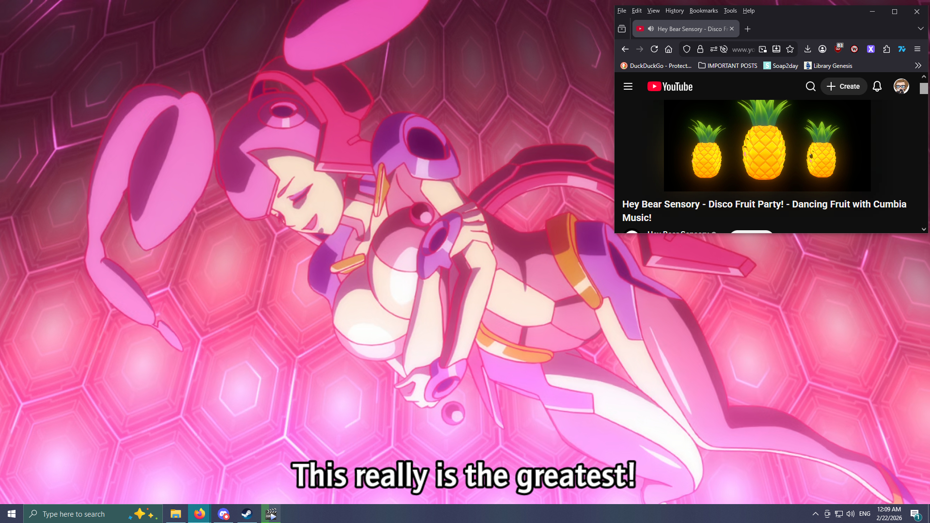Viewport: 930px width, 523px height.
Task: Open the History menu
Action: 674,11
